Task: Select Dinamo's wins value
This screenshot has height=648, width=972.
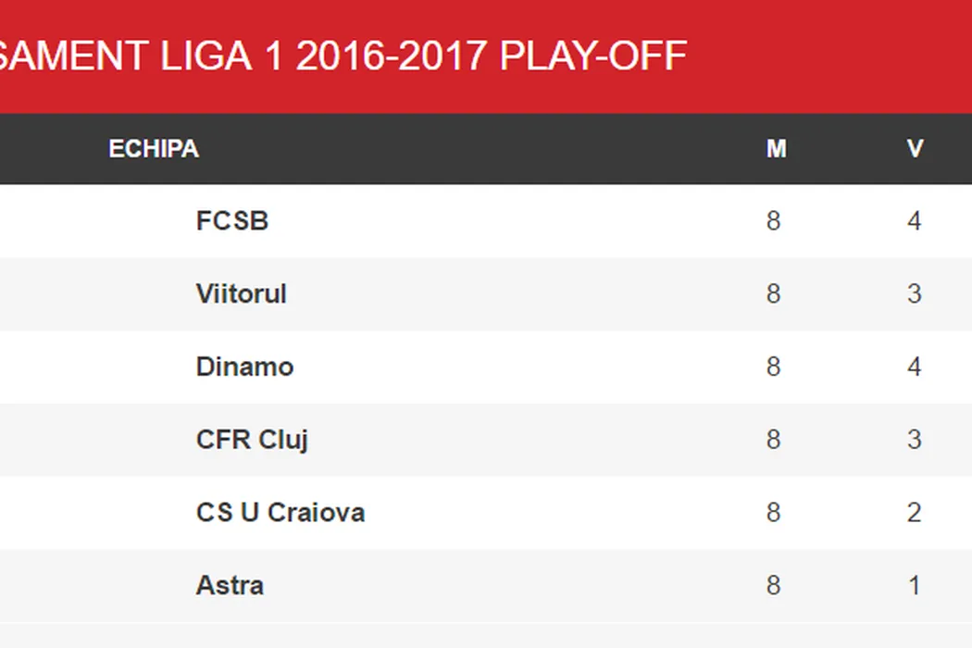Action: [x=915, y=367]
